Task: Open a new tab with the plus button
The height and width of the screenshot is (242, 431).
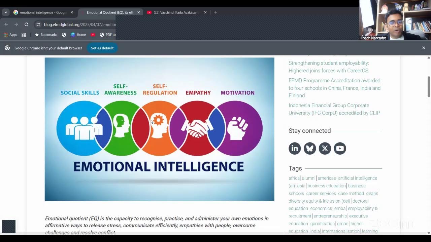Action: pyautogui.click(x=216, y=12)
